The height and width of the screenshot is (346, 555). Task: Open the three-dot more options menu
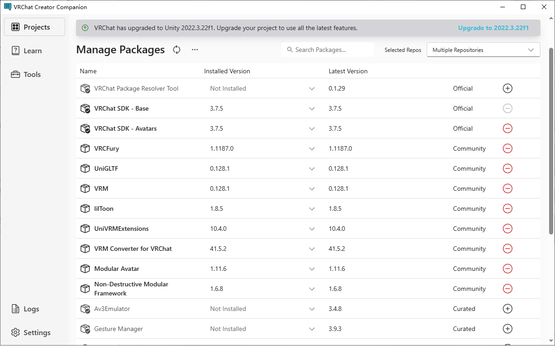(195, 50)
